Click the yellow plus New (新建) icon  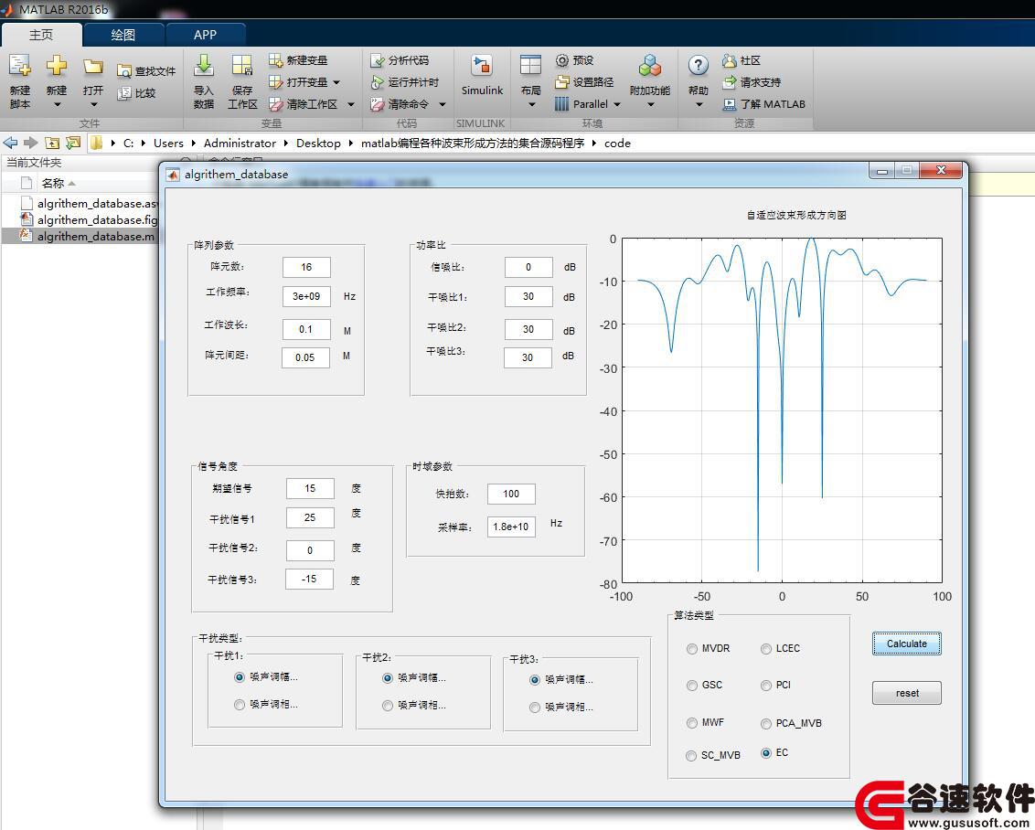point(56,65)
